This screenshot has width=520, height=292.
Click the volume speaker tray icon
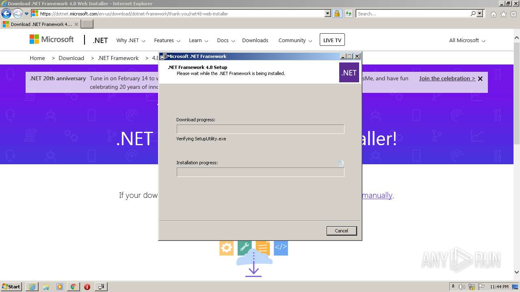coord(462,287)
